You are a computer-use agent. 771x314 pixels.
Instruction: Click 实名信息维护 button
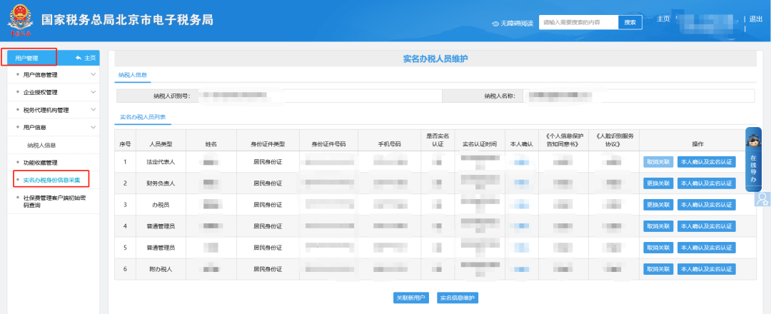(456, 298)
